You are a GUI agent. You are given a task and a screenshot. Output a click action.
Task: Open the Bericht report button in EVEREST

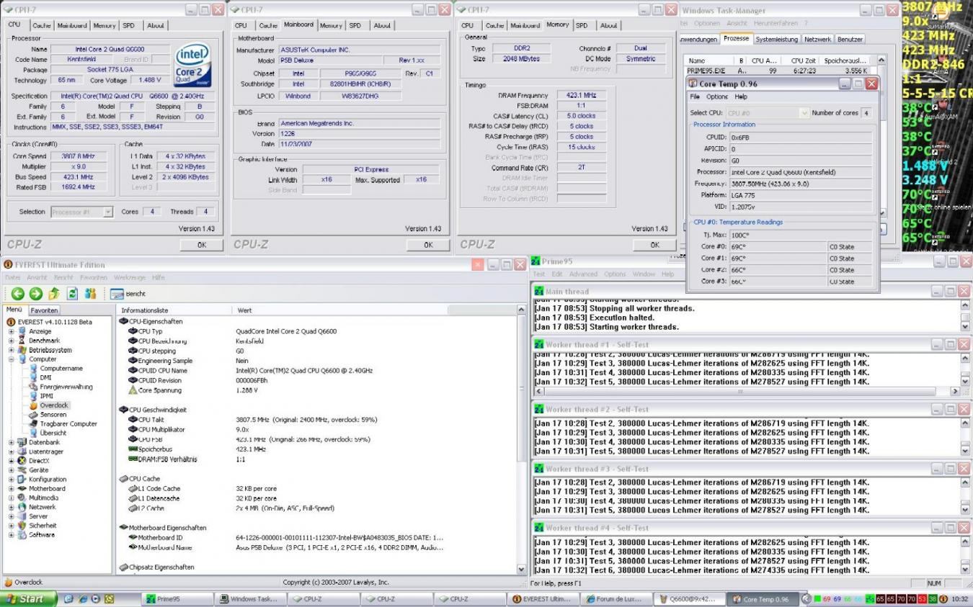(x=128, y=294)
